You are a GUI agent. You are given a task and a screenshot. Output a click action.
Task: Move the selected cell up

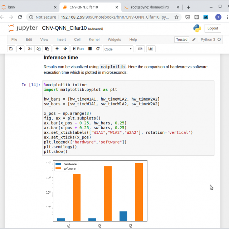57,49
